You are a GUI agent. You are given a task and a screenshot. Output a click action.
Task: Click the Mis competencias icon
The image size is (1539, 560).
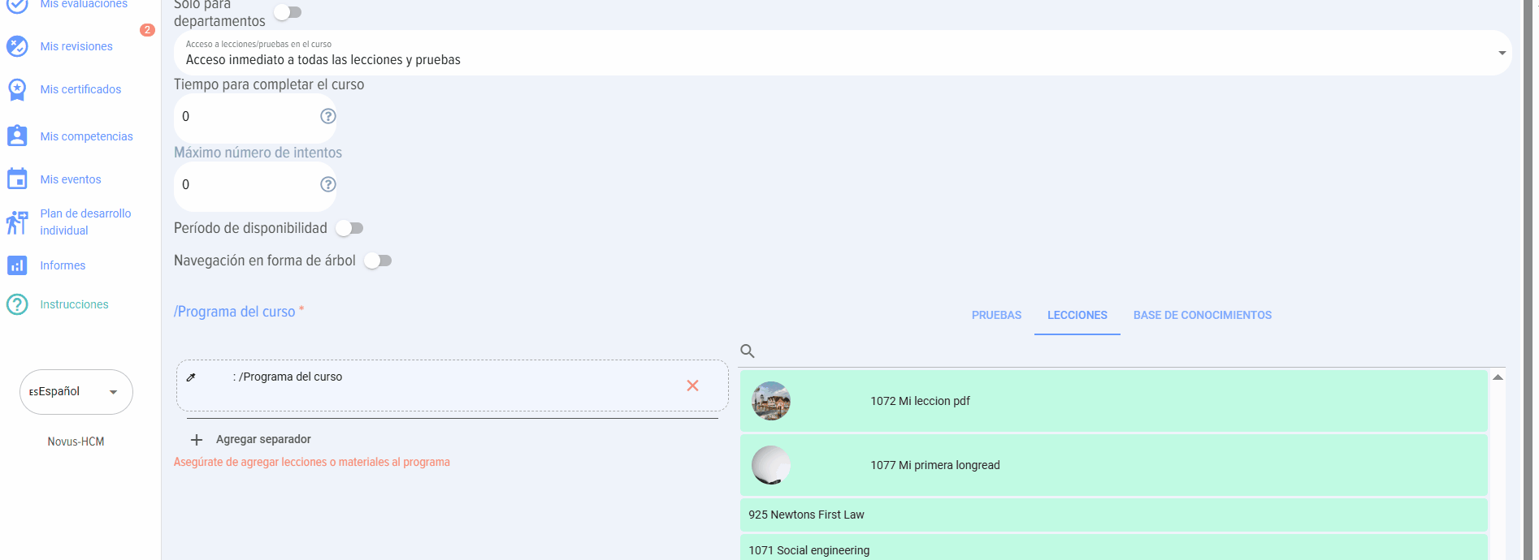(x=17, y=136)
